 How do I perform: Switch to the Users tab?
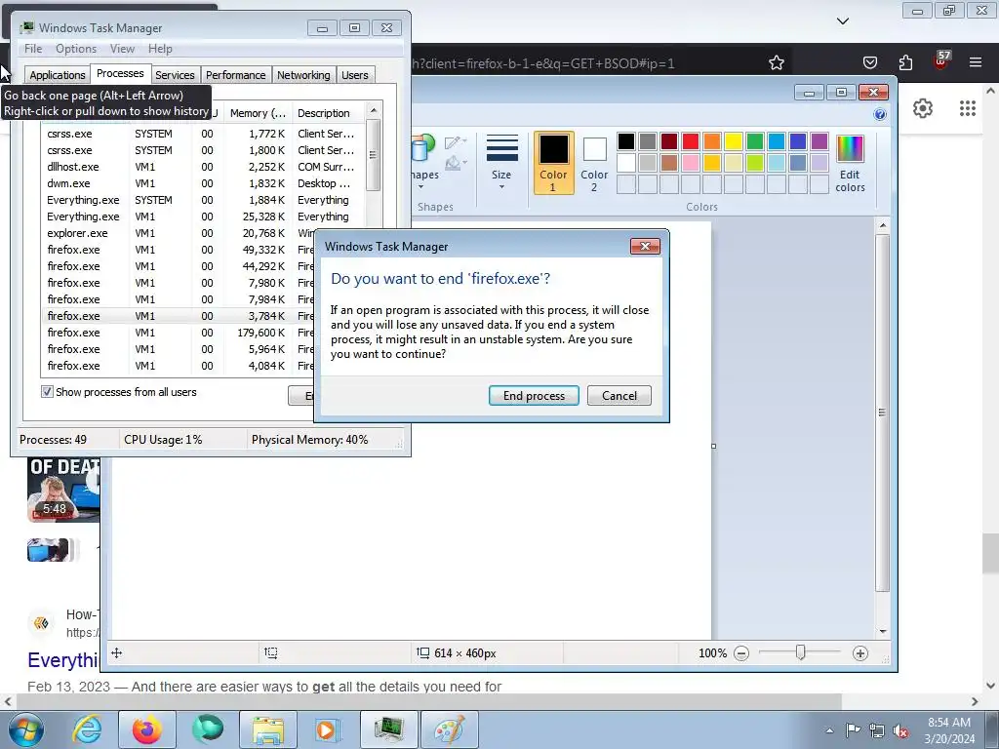click(x=355, y=74)
